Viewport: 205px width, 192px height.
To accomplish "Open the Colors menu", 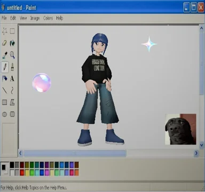I will coord(48,18).
